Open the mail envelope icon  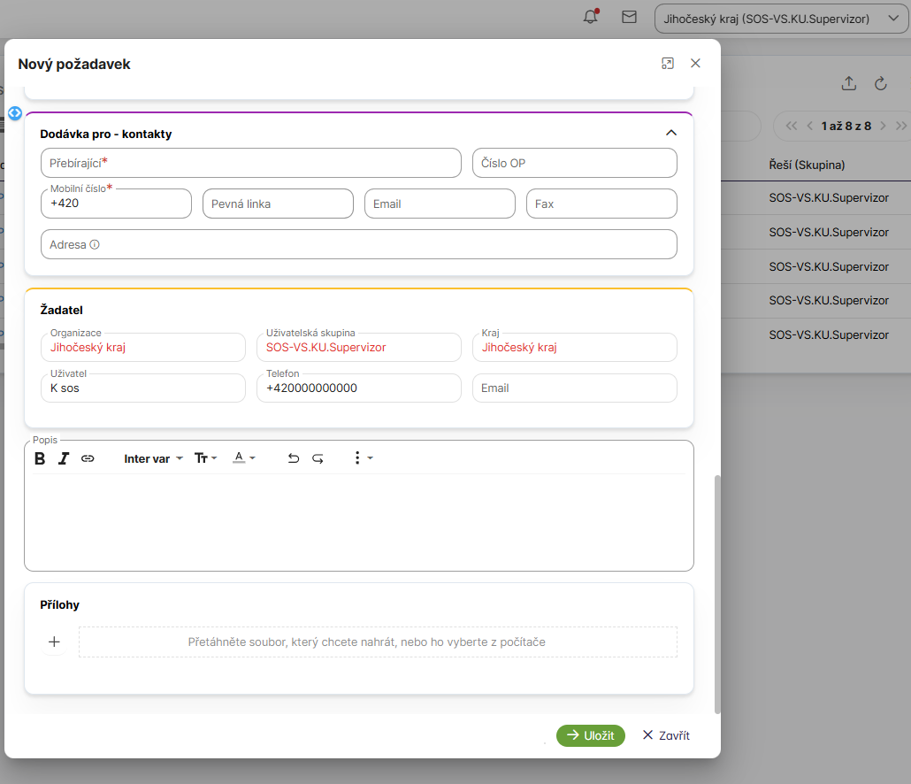point(629,17)
